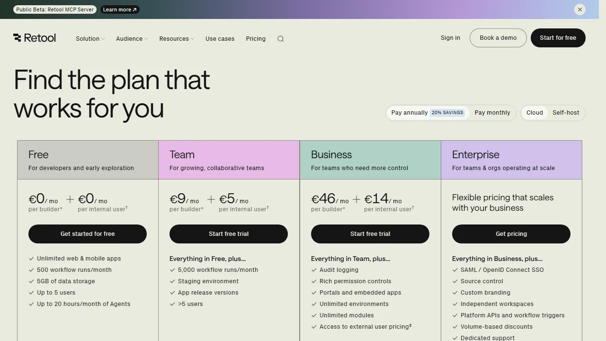Click checkmark beside Audit logging

pos(314,270)
